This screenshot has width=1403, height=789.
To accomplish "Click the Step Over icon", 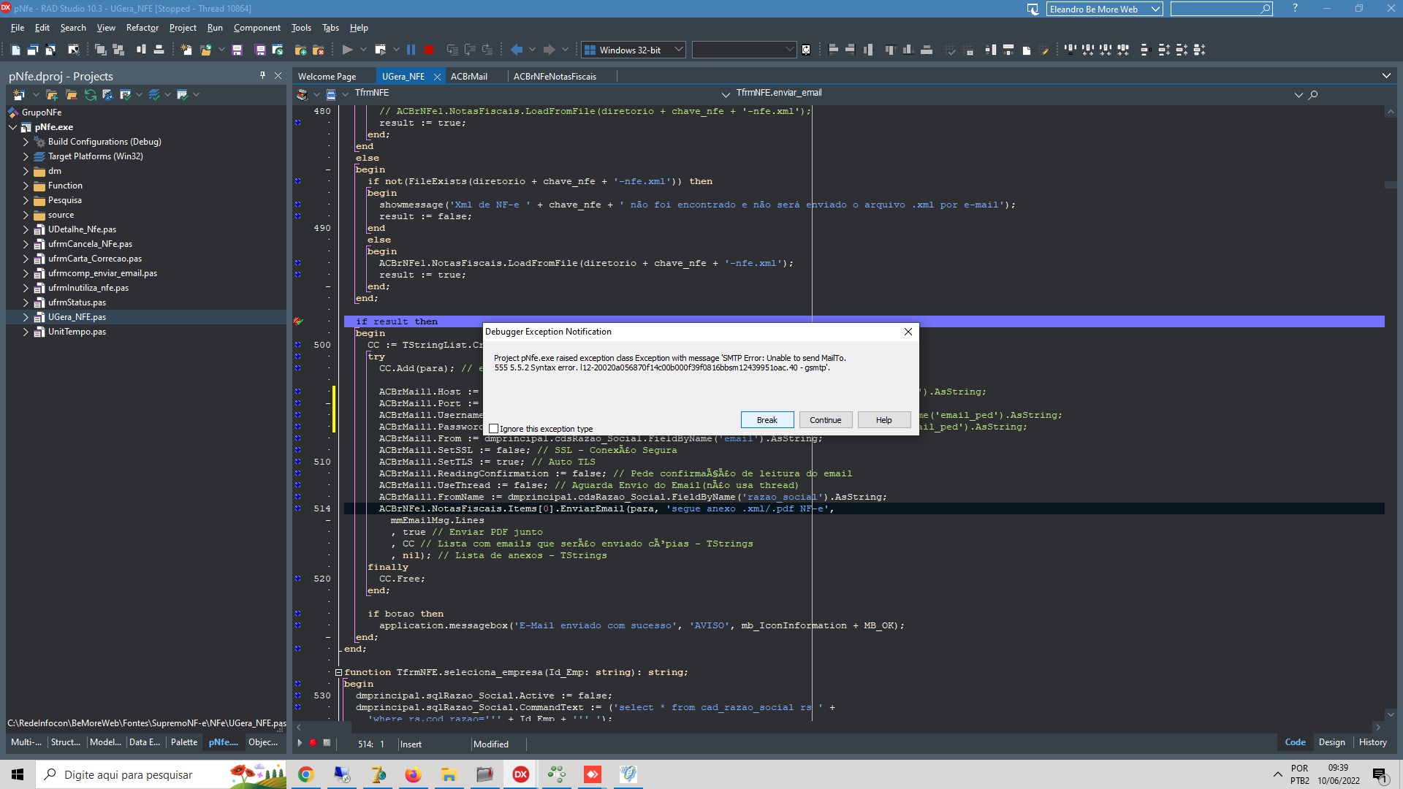I will tap(470, 50).
